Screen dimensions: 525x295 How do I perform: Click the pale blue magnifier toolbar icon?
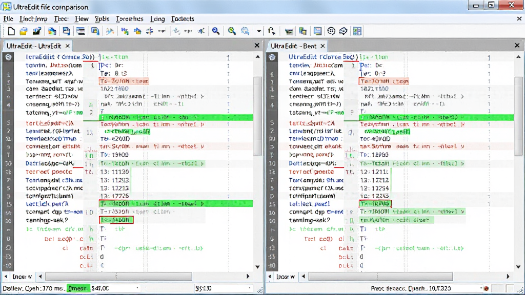(x=245, y=31)
